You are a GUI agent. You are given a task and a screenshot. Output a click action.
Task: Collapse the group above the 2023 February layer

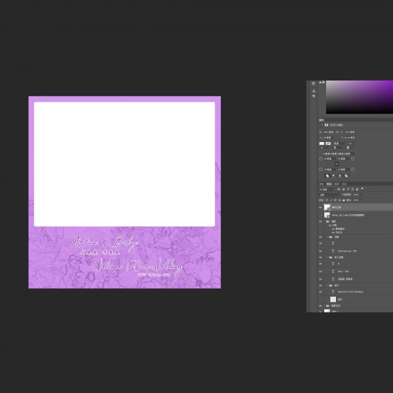327,238
